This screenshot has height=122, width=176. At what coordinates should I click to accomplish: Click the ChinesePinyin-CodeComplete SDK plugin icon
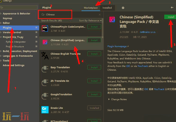(45, 29)
